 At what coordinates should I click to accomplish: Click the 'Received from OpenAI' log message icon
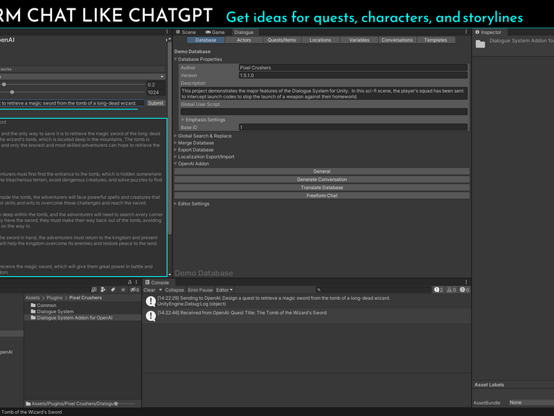point(151,315)
